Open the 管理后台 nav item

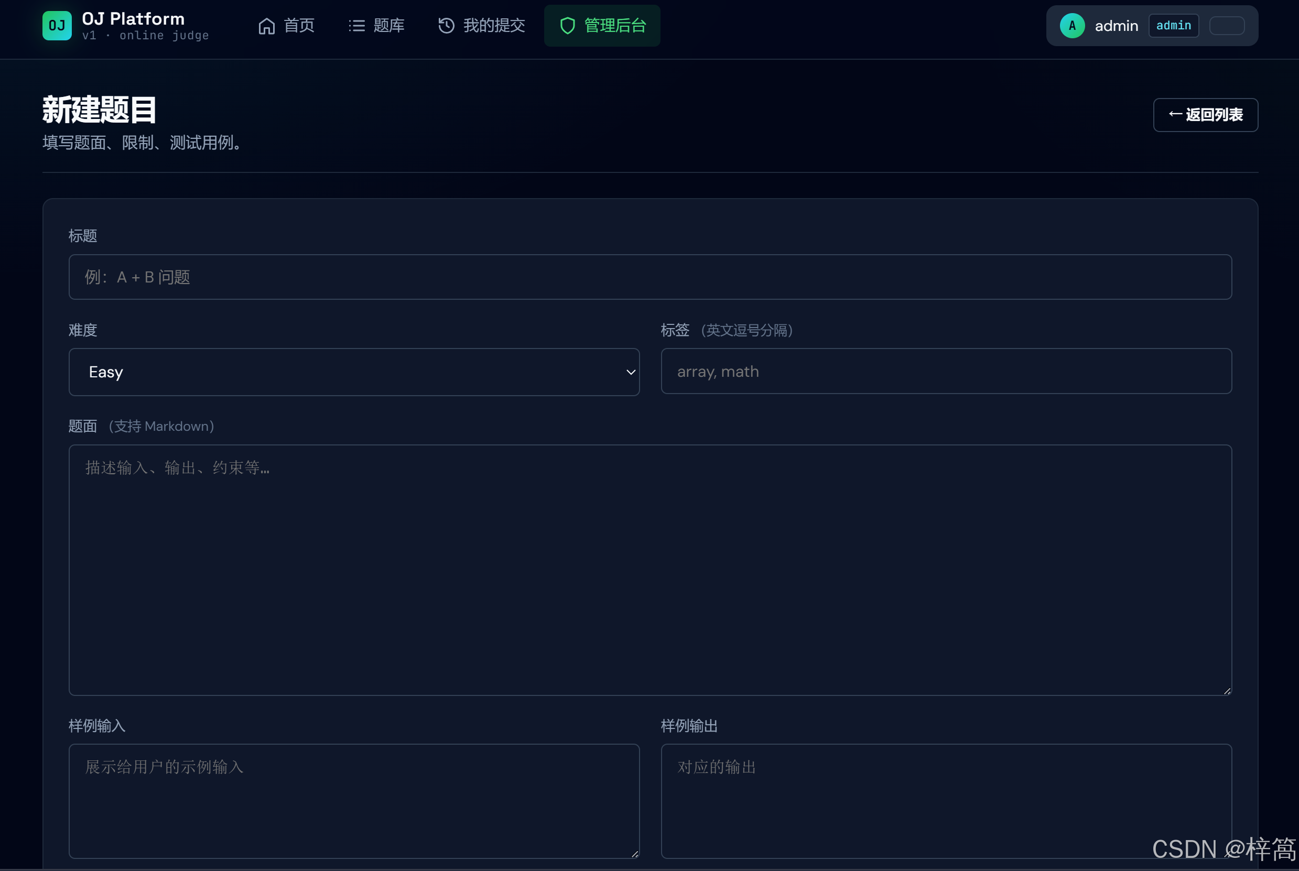[x=602, y=26]
